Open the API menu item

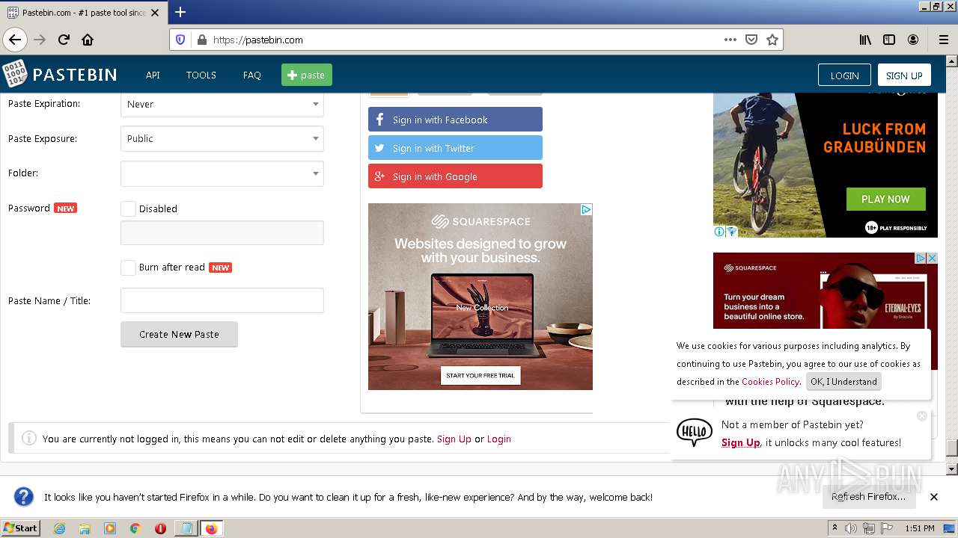tap(153, 75)
